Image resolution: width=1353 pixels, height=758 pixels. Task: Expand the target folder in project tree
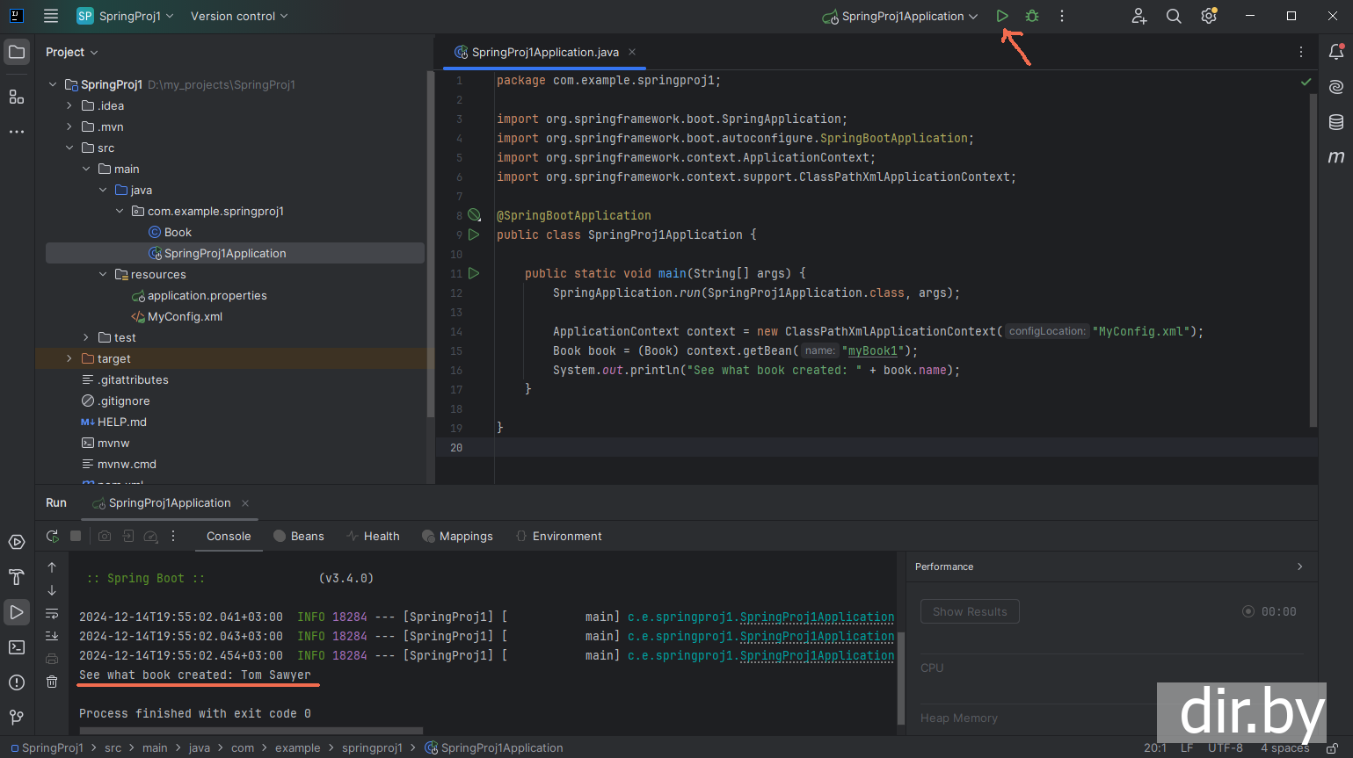click(x=69, y=358)
